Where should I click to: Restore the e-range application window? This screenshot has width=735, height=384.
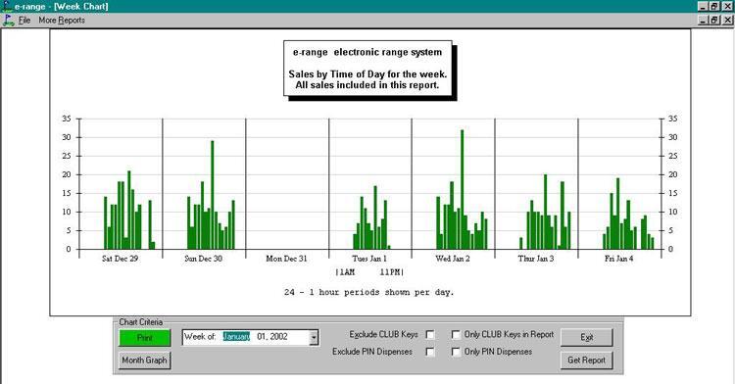tap(714, 7)
